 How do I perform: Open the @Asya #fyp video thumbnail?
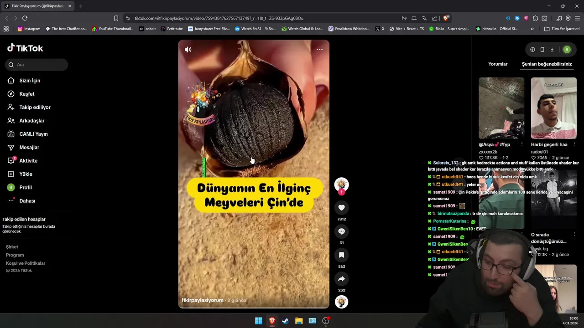click(x=501, y=108)
